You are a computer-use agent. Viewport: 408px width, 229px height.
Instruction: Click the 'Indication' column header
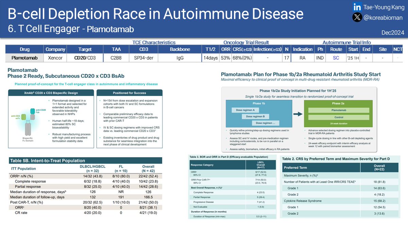point(303,49)
